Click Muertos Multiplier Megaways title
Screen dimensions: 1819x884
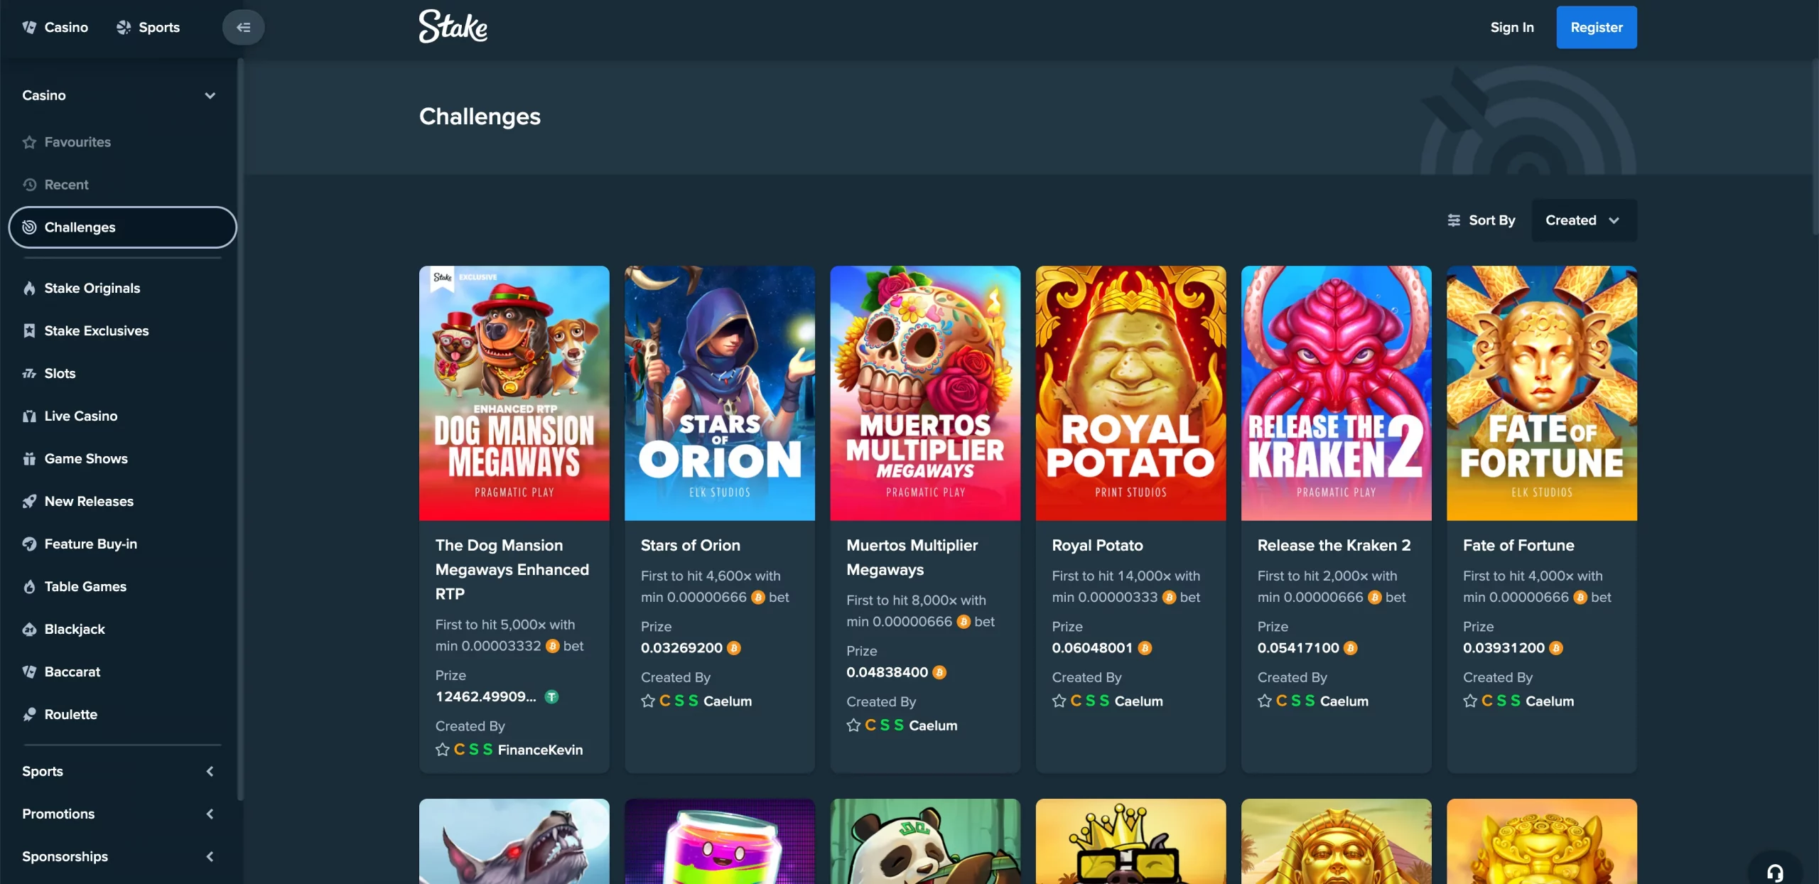point(912,557)
